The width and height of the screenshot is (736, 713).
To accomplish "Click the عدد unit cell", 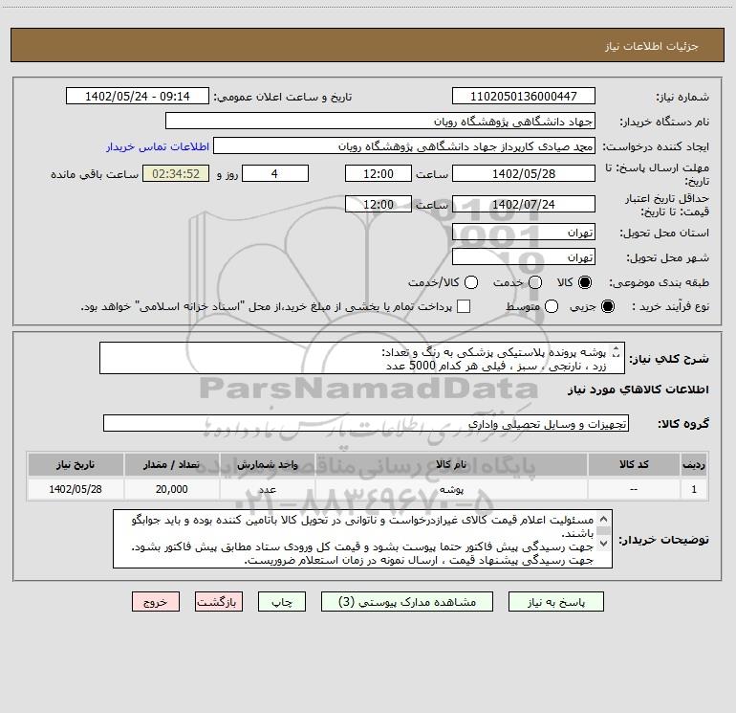I will [267, 489].
